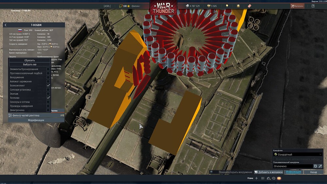Viewport: 327px width, 184px height.
Task: Enable Силовая установка checkbox
Action: click(48, 90)
